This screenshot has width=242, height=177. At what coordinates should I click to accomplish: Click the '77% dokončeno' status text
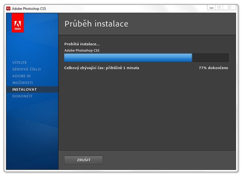[x=213, y=68]
